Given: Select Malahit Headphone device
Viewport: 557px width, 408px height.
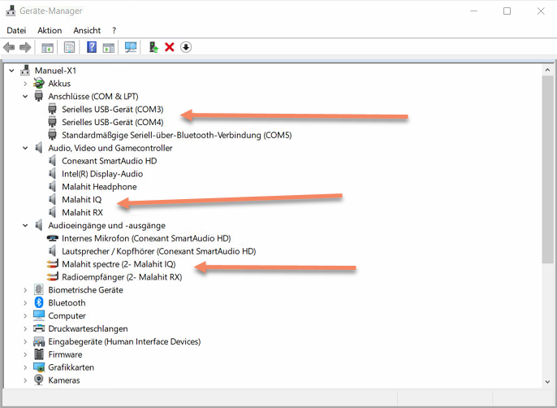Looking at the screenshot, I should pyautogui.click(x=99, y=187).
